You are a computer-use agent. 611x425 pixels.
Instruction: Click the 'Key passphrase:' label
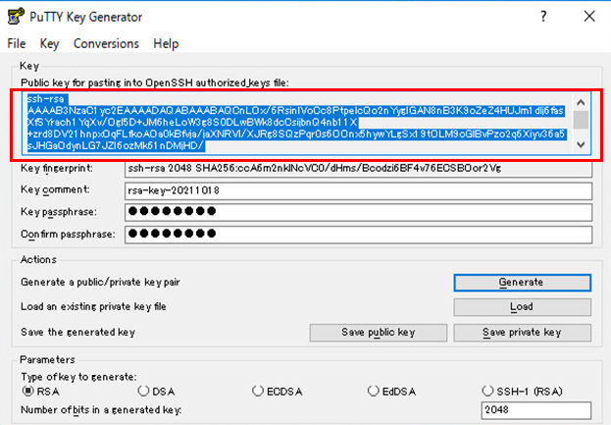(x=59, y=212)
